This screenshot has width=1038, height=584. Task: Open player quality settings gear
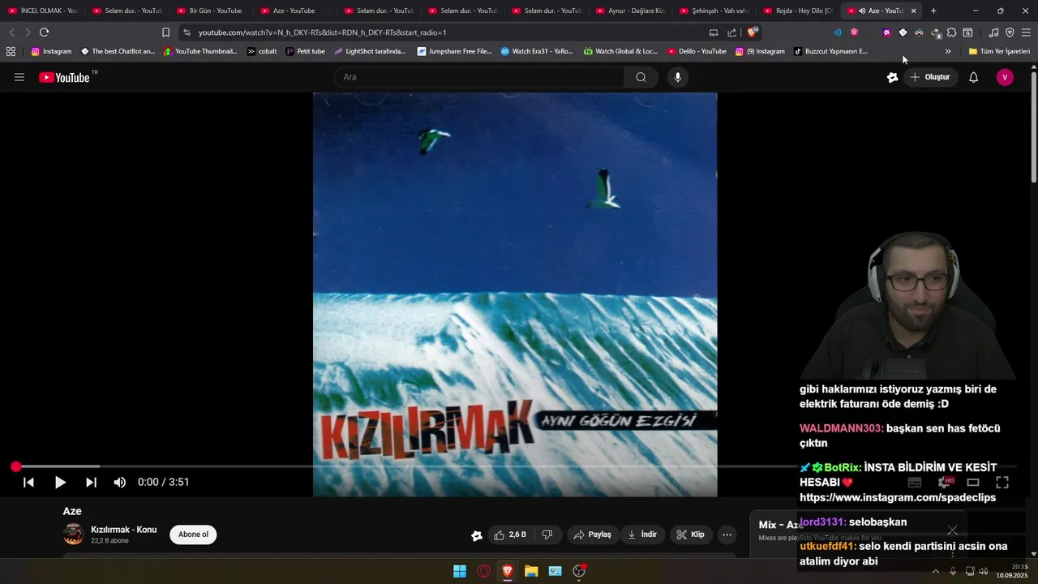(944, 482)
